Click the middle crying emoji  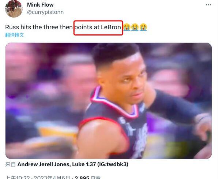click(135, 27)
